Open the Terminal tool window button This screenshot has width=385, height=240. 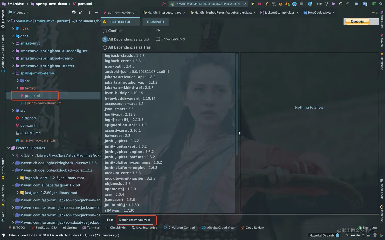pyautogui.click(x=91, y=228)
